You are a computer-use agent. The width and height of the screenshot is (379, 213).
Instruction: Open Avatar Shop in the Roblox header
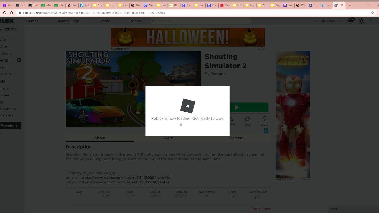click(68, 21)
